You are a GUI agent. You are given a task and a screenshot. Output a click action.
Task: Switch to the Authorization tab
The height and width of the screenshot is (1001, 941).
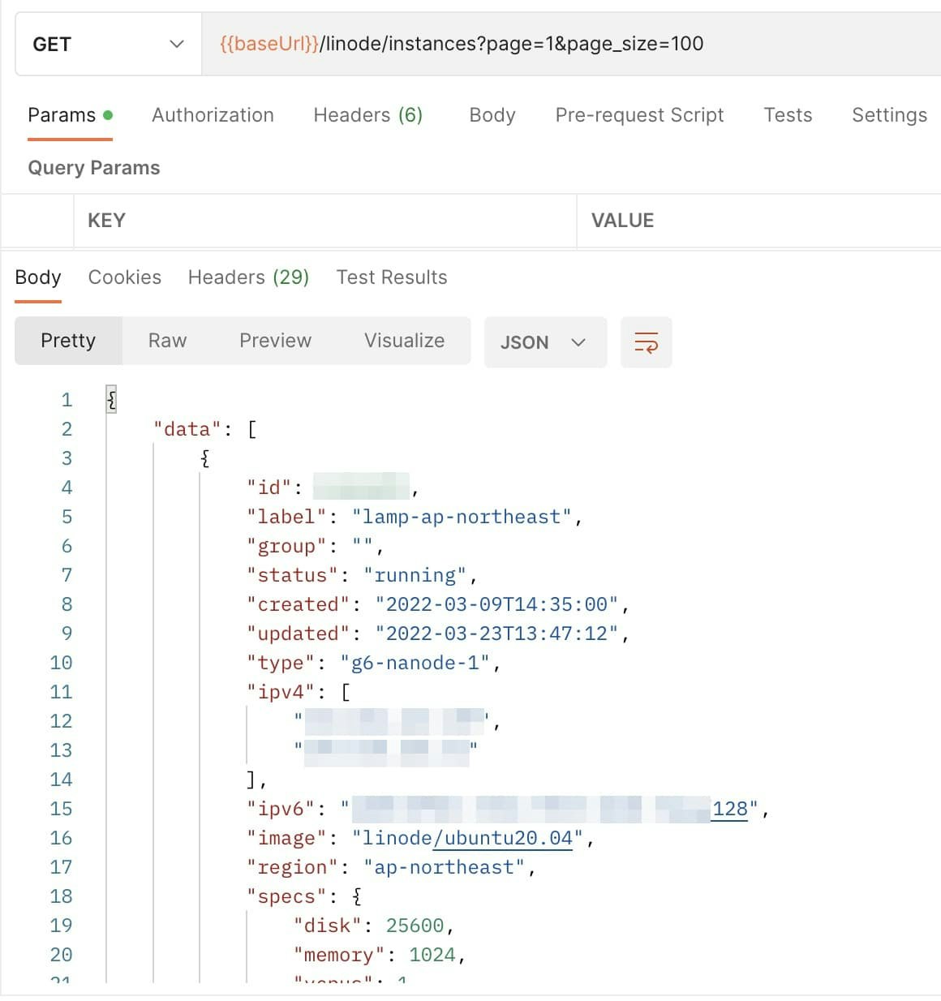click(x=213, y=114)
